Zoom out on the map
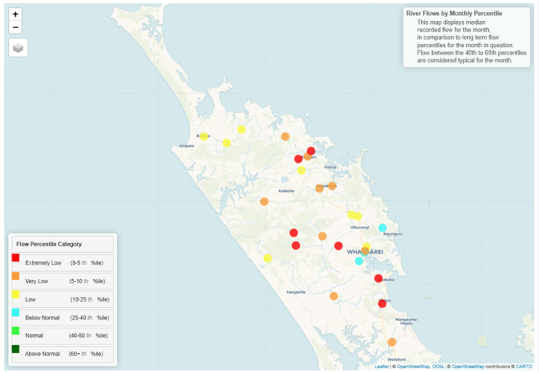This screenshot has width=539, height=372. 15,27
